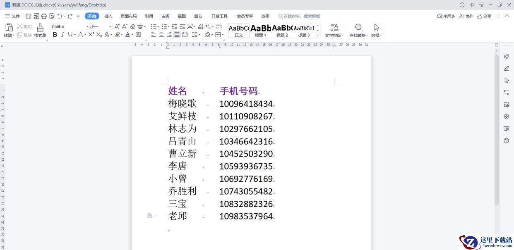Toggle justified alignment button

(177, 35)
